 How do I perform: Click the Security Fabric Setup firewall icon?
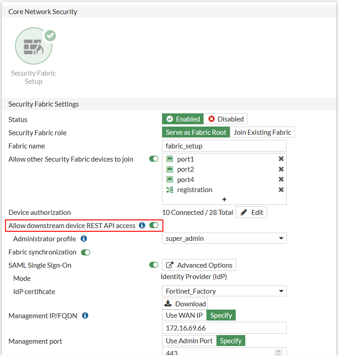(33, 46)
